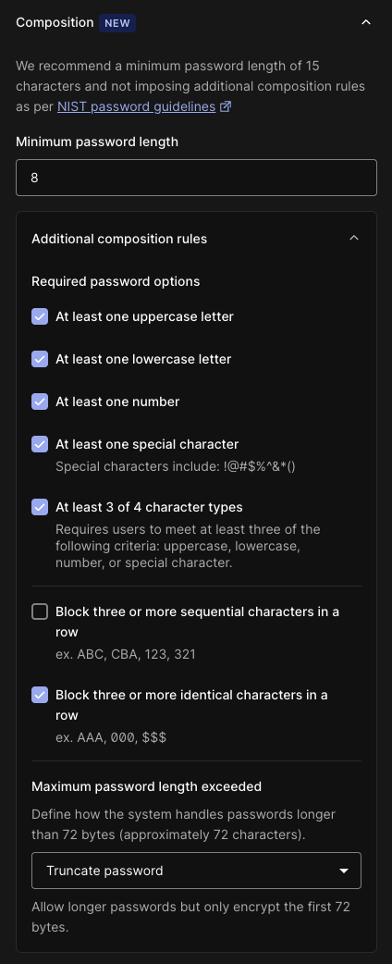Click the NEW badge next to Composition
The height and width of the screenshot is (964, 392).
click(117, 23)
